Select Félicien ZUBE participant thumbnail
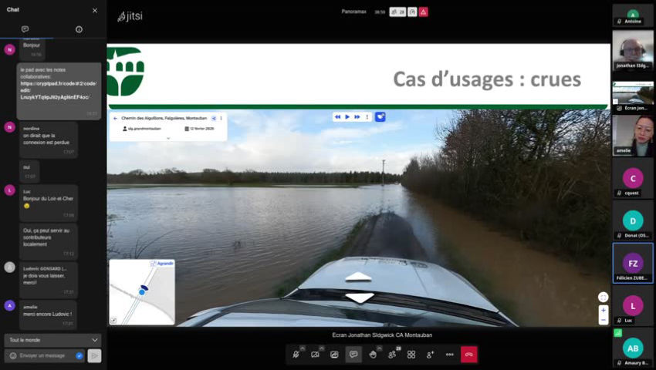656x370 pixels. tap(633, 264)
